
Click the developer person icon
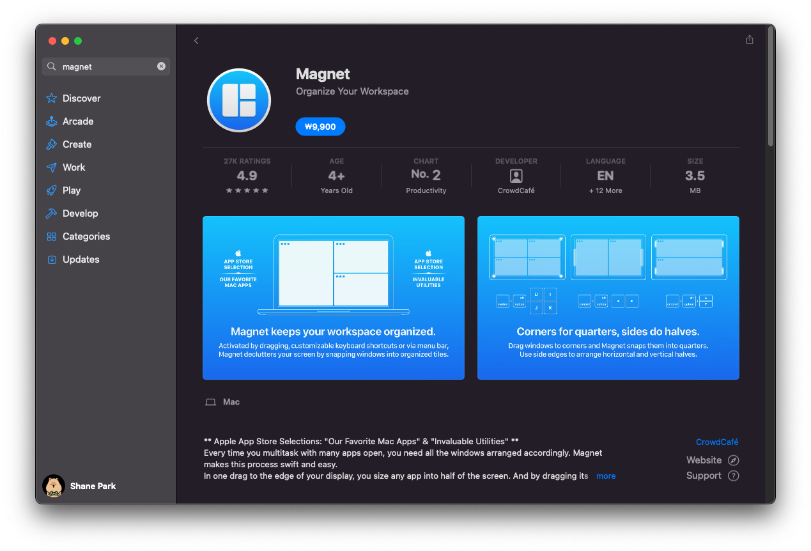pyautogui.click(x=516, y=176)
